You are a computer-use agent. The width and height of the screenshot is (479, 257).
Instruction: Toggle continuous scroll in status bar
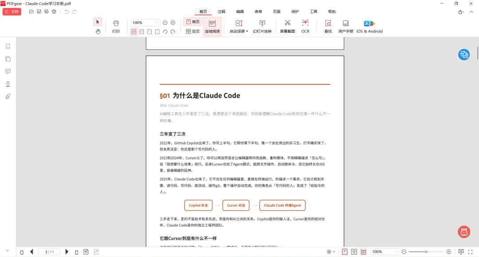coord(364,252)
